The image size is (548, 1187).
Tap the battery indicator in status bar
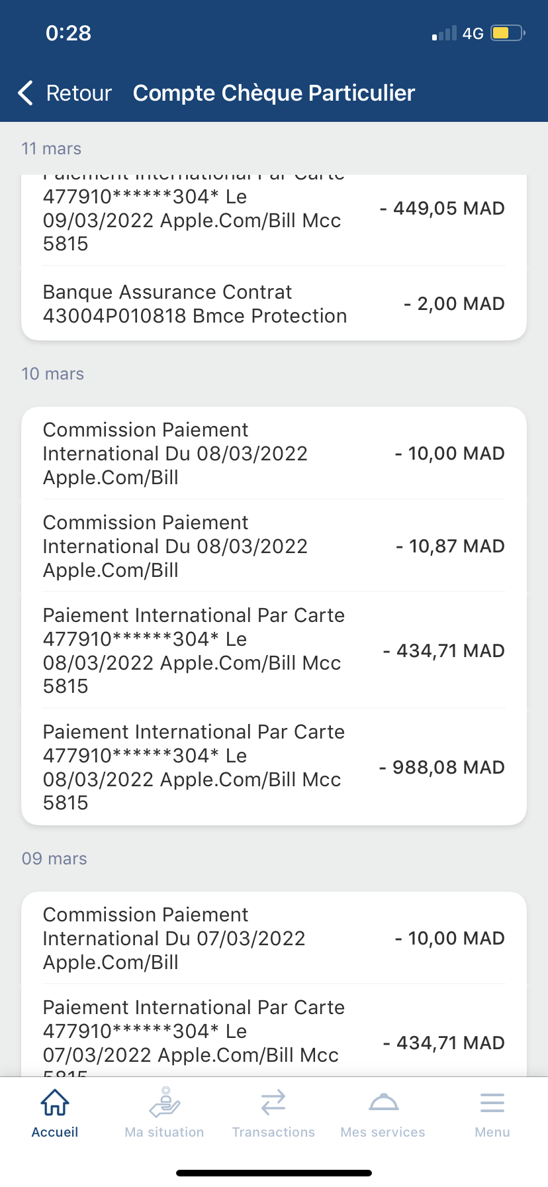[x=507, y=33]
